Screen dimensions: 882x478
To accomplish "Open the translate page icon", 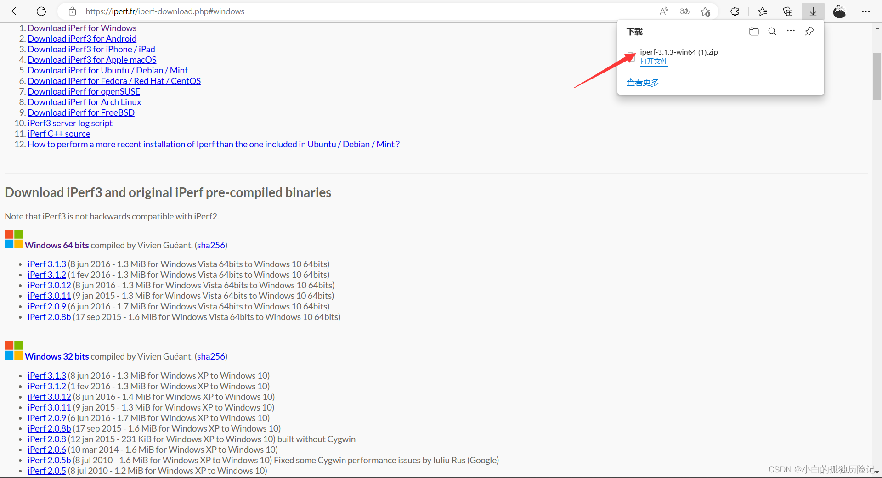I will pos(684,11).
